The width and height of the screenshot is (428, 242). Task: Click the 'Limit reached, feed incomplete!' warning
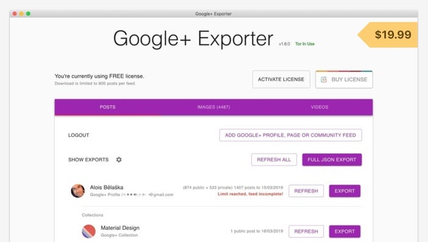click(x=250, y=194)
